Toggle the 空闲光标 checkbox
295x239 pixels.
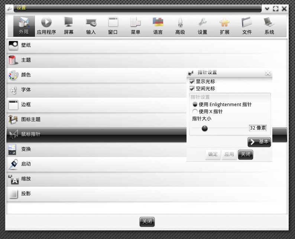coord(192,88)
